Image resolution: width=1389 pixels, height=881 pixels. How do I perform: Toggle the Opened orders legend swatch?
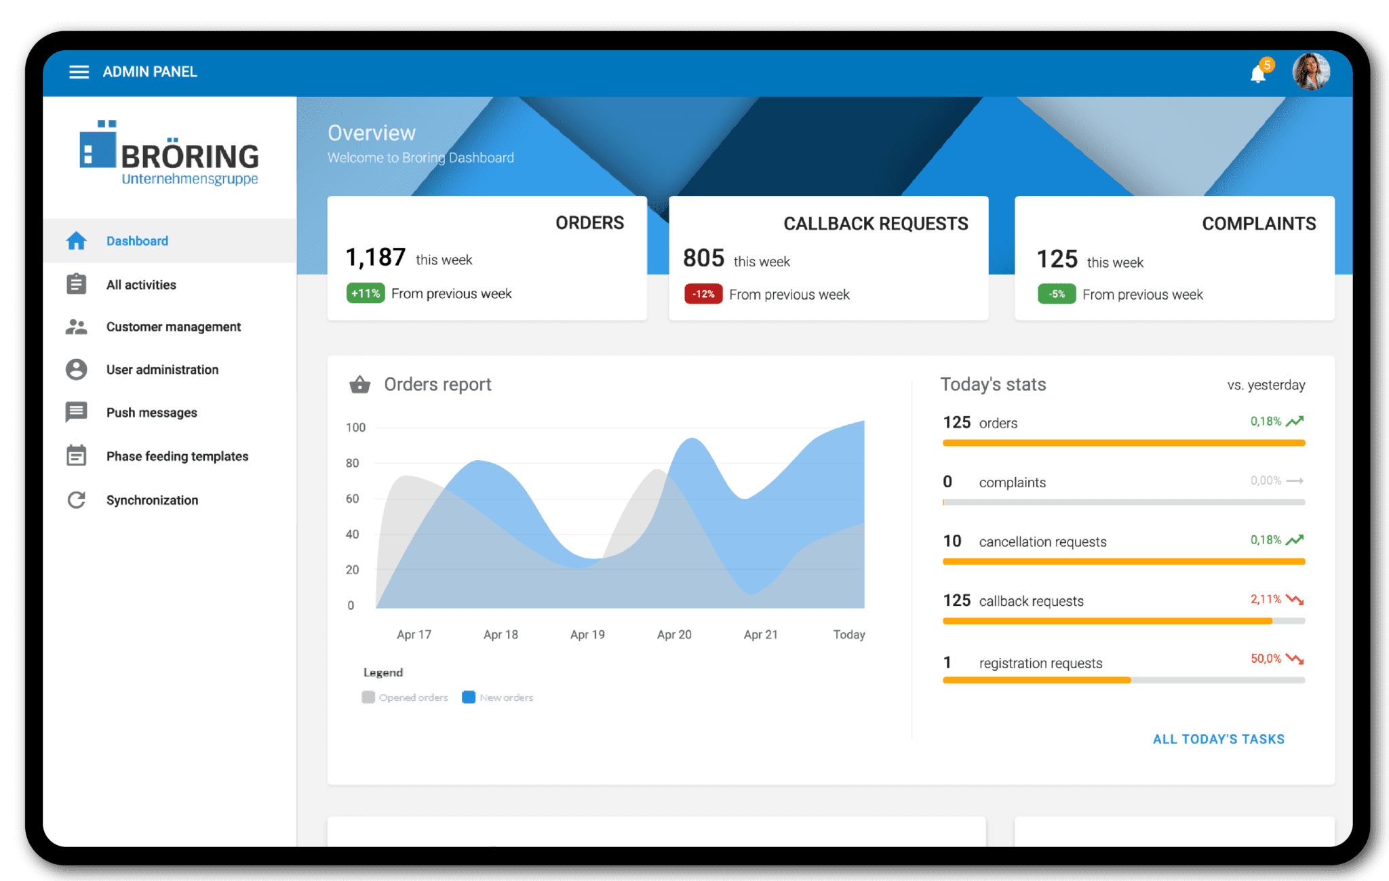pos(368,697)
